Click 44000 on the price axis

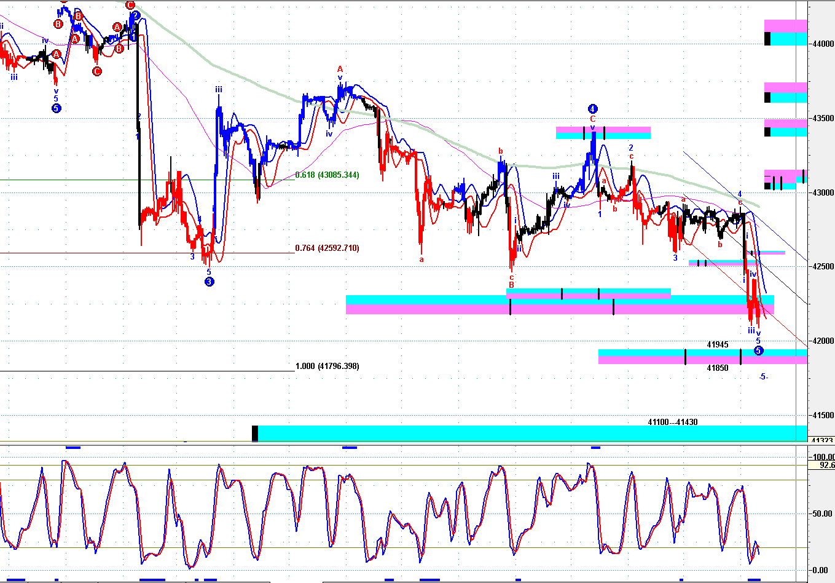(823, 44)
